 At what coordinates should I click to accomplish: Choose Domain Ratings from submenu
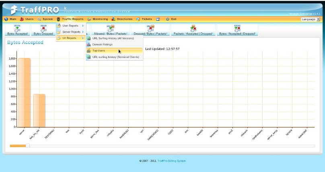point(102,44)
